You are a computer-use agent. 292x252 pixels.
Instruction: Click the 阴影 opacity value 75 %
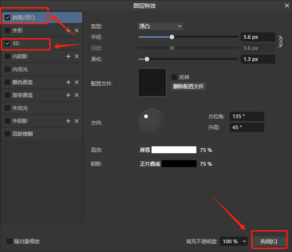pos(206,164)
